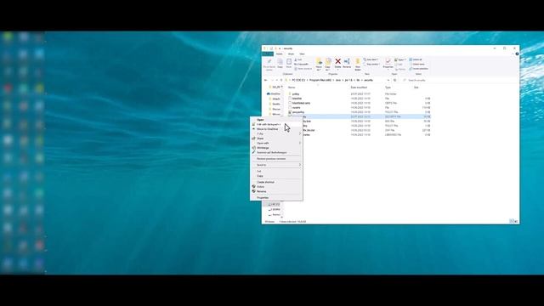Choose Cut in the context menu

click(x=276, y=172)
